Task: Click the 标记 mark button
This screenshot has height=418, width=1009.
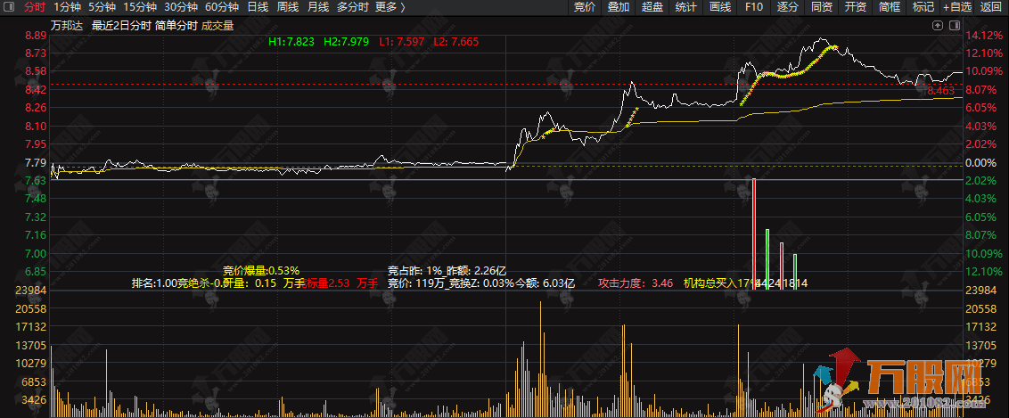Action: click(923, 7)
